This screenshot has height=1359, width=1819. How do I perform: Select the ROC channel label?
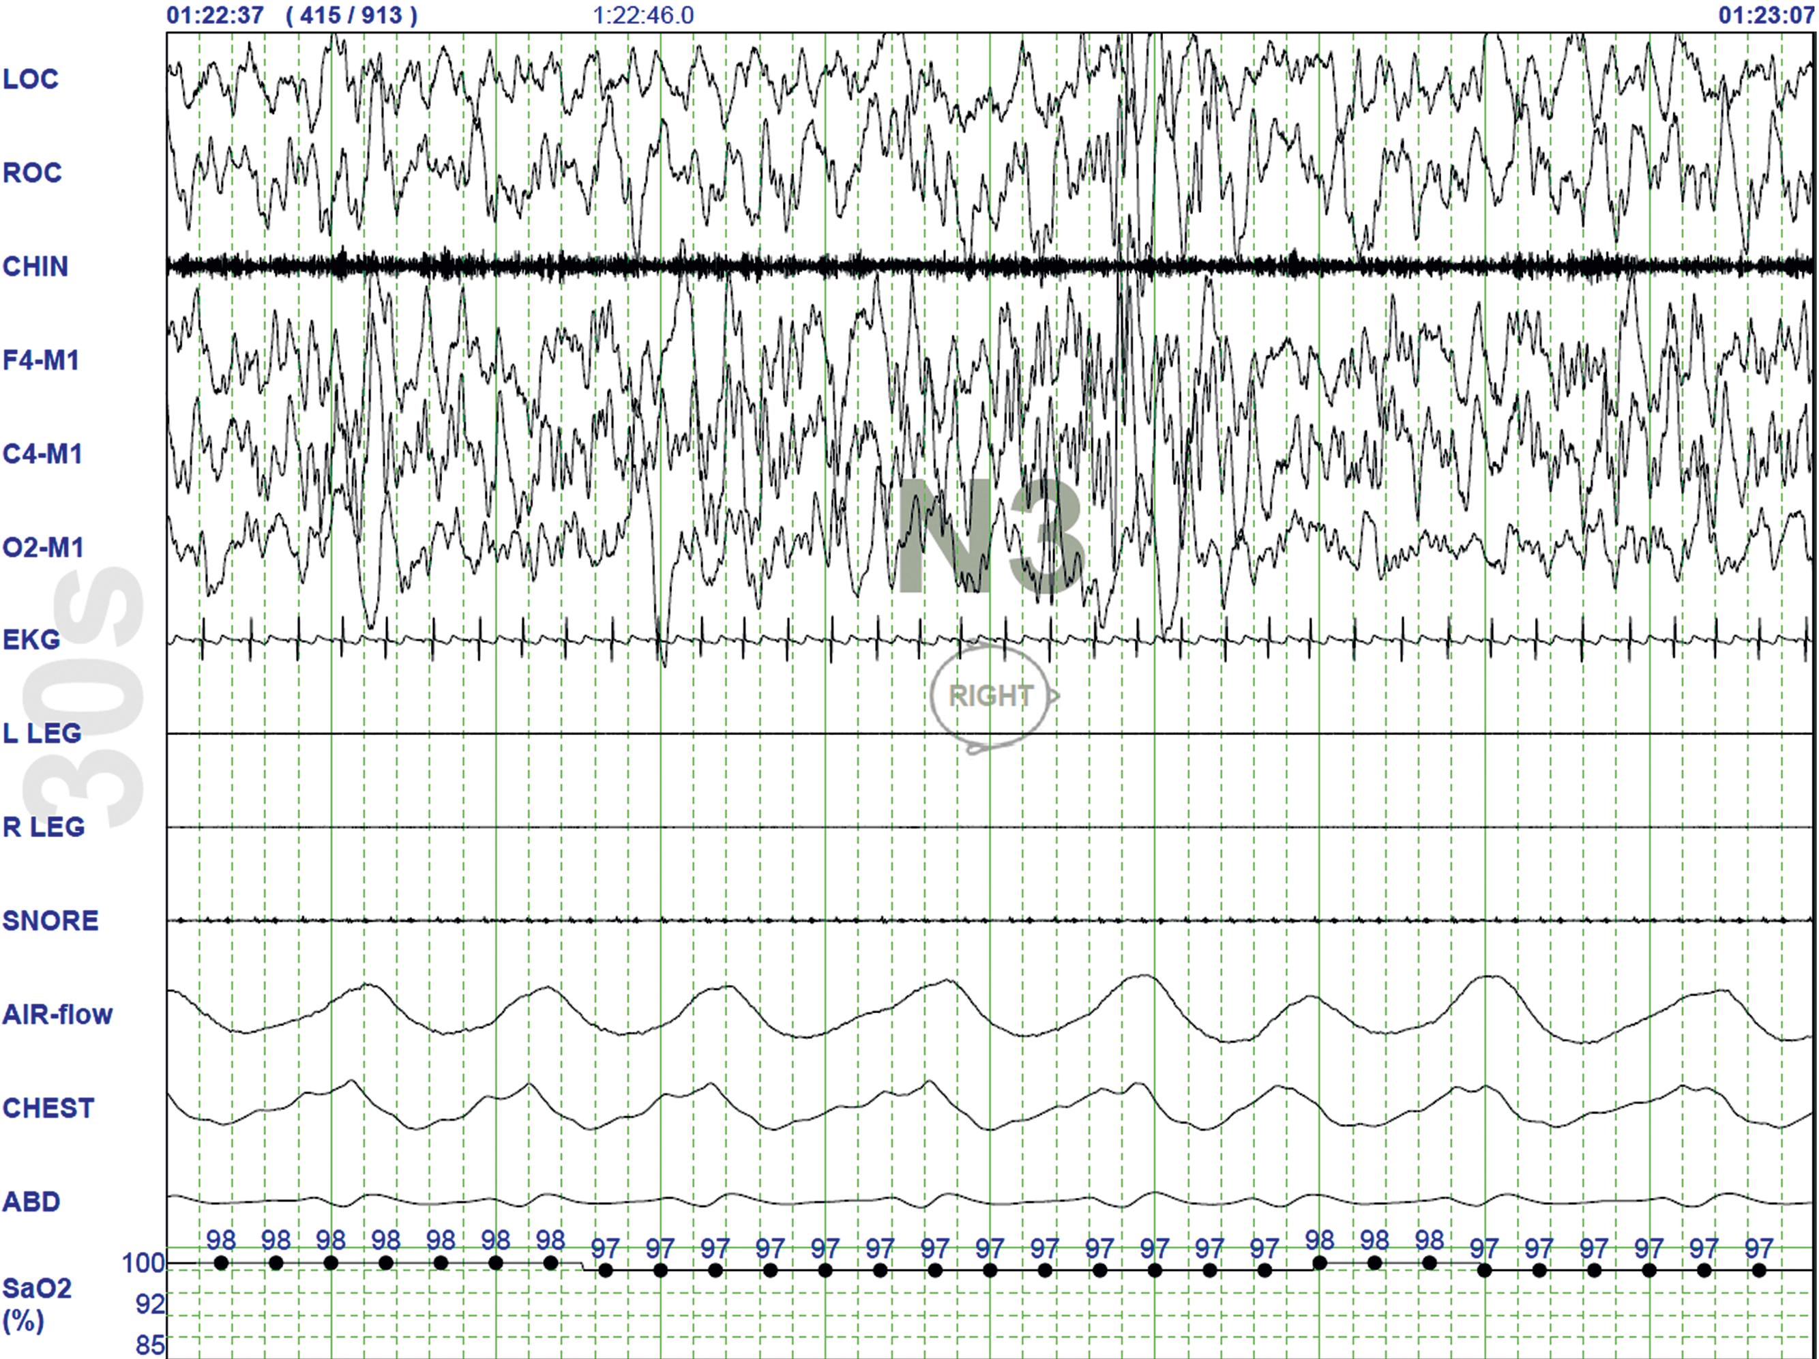pyautogui.click(x=32, y=173)
